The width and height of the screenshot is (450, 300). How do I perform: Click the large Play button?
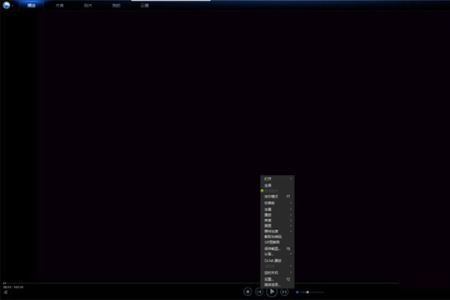coord(272,292)
